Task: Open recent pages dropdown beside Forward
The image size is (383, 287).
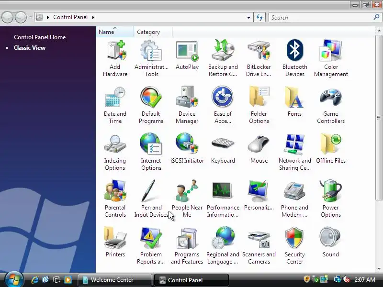Action: point(30,17)
